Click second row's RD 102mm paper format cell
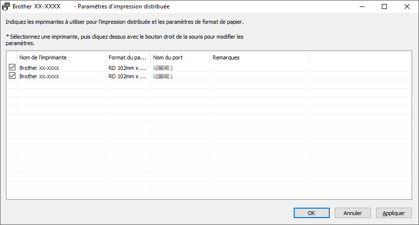 128,76
